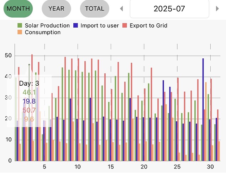Click the green Solar Production legend swatch

(x=20, y=25)
